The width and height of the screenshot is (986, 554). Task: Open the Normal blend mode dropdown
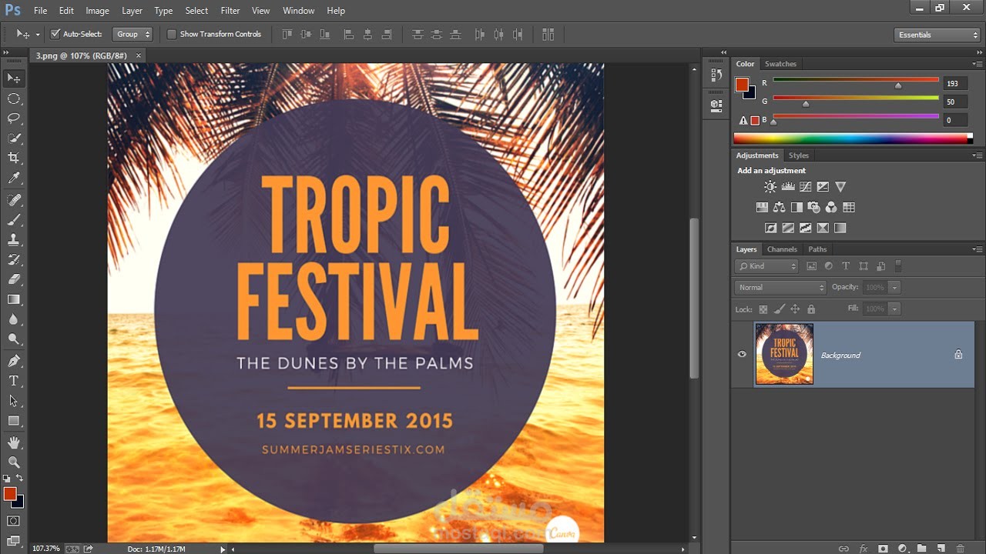780,287
